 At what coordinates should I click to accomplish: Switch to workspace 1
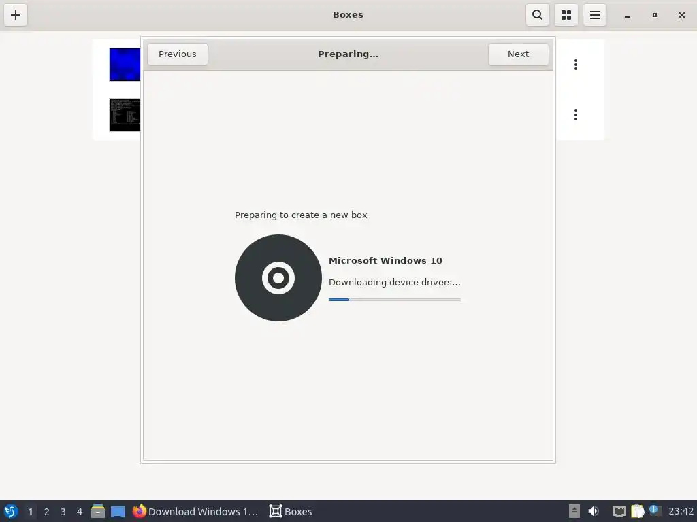30,512
